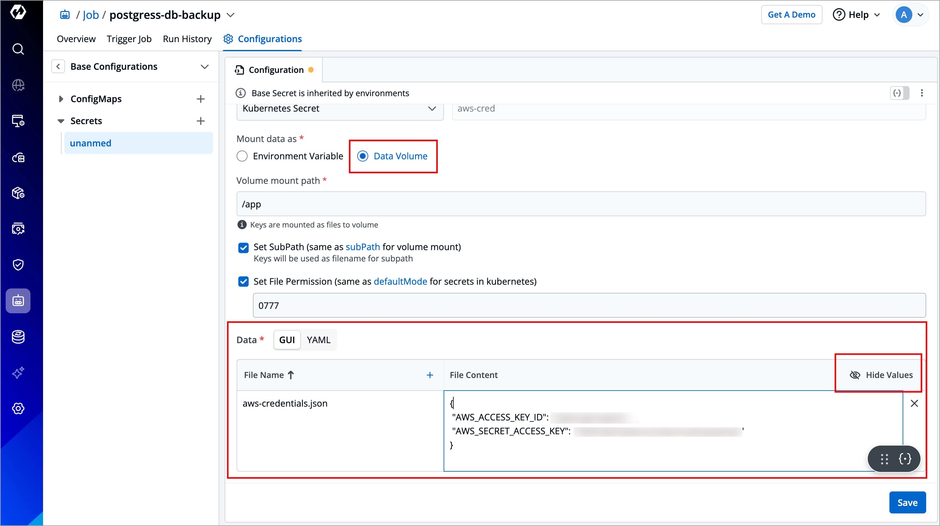This screenshot has width=940, height=526.
Task: Add a new file name row
Action: click(430, 375)
